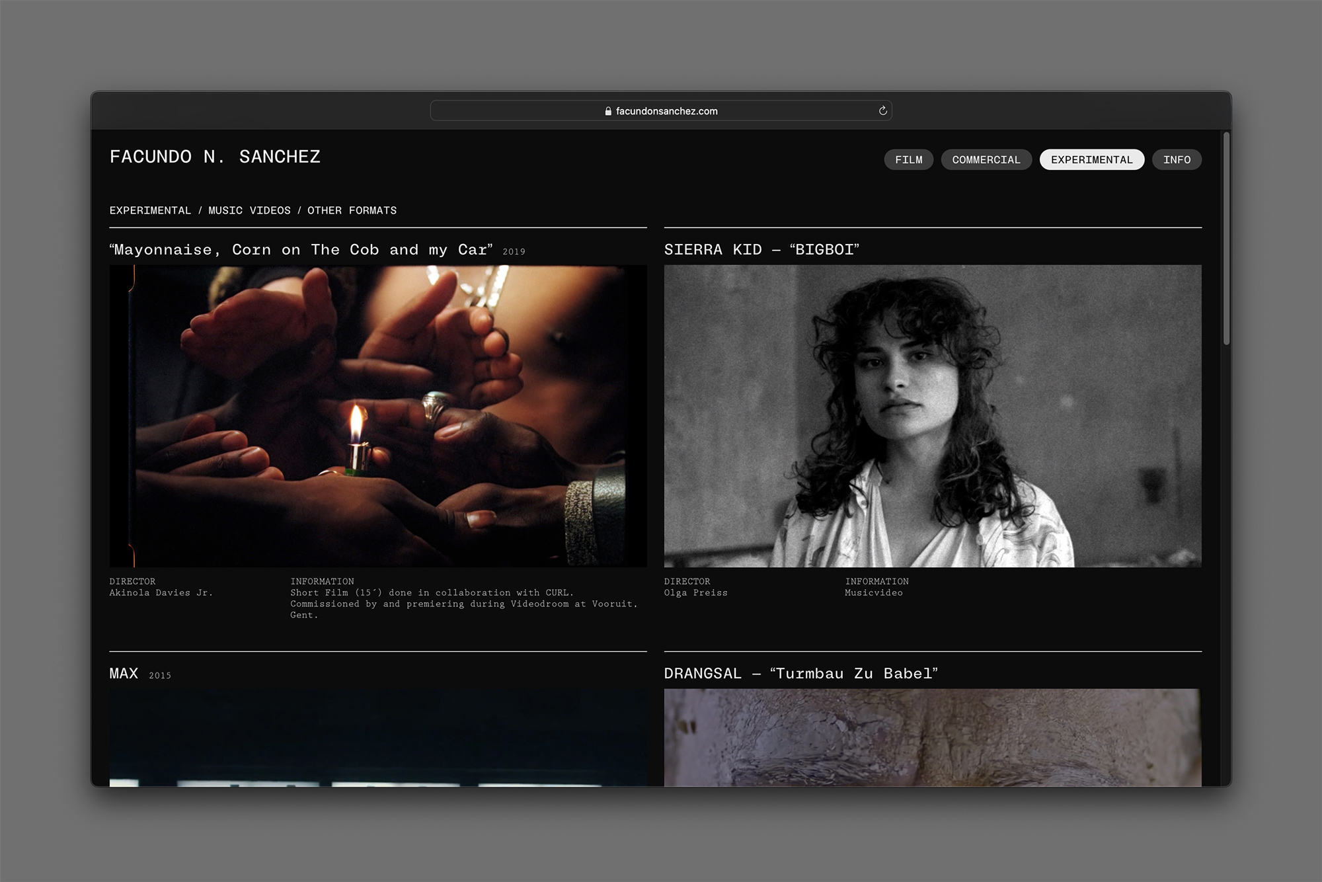
Task: Click the SIERRA KID — BIGBOI title
Action: (x=761, y=249)
